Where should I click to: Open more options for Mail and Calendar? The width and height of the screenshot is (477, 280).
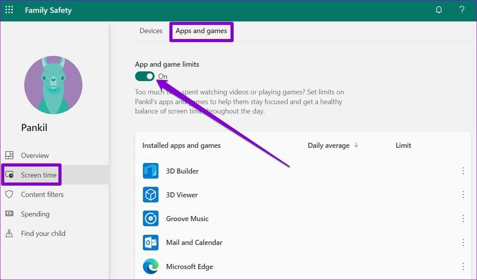click(x=463, y=242)
